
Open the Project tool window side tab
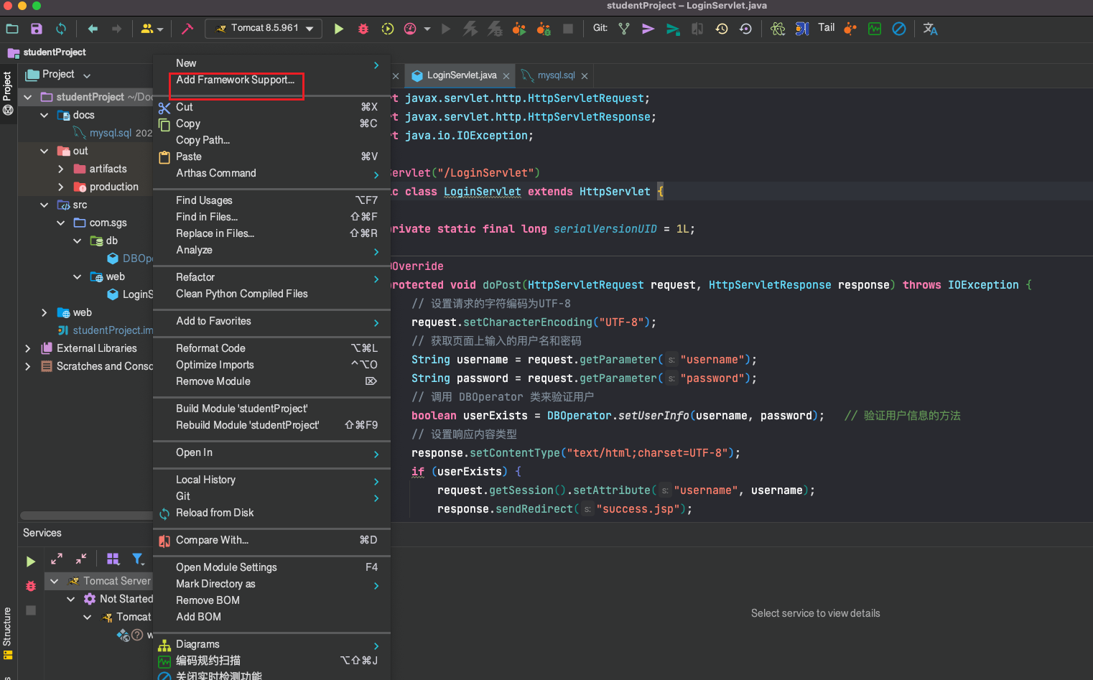[7, 93]
